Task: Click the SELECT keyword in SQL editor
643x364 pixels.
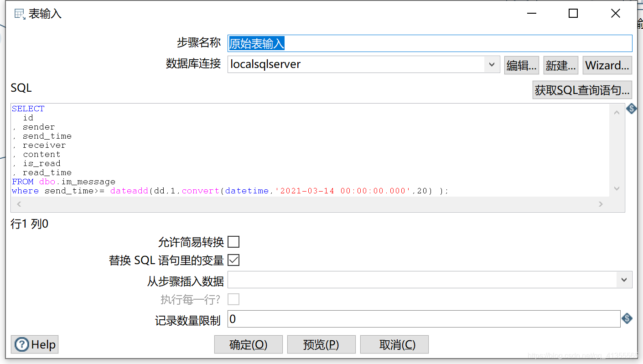Action: coord(28,109)
